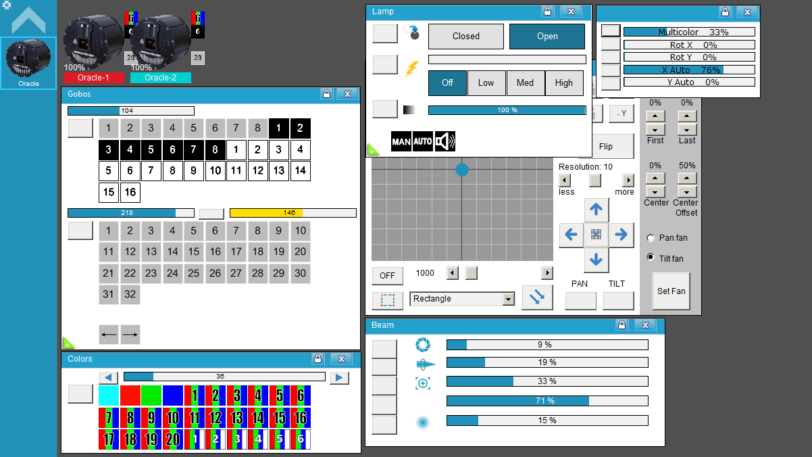Click the settings gear icon at top-left
The width and height of the screenshot is (812, 457).
coord(7,5)
